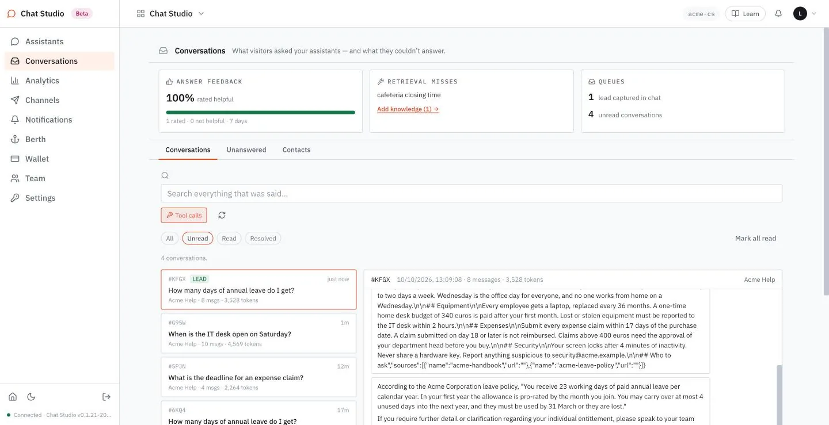Click the sign out icon in the sidebar
The image size is (829, 425).
click(x=107, y=397)
